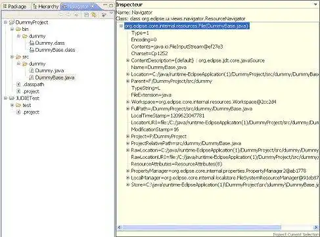Screen dimensions: 320x237
Task: Select the LocalTimeStamp property row
Action: pyautogui.click(x=168, y=116)
